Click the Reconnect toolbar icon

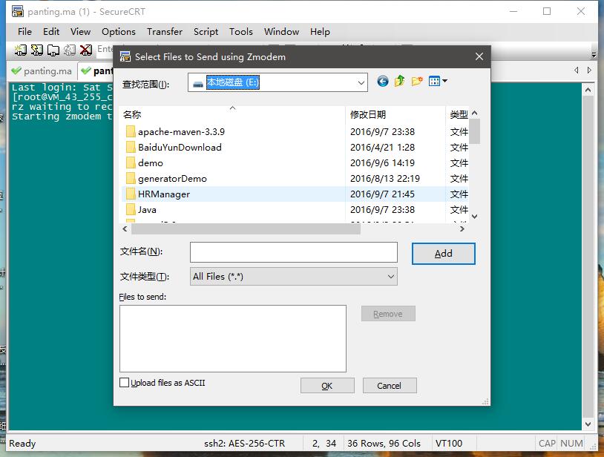[70, 50]
